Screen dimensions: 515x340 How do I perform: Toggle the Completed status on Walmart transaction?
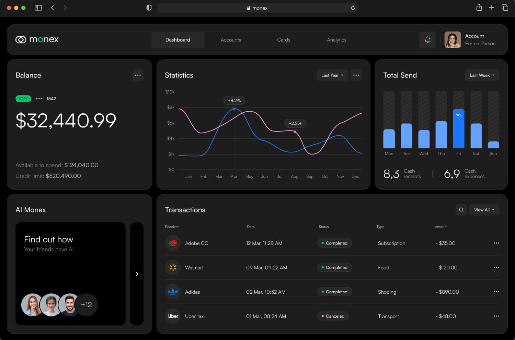click(334, 267)
